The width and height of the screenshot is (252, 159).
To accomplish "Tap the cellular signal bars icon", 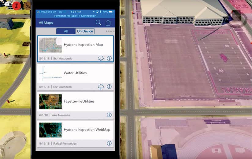I will click(38, 12).
